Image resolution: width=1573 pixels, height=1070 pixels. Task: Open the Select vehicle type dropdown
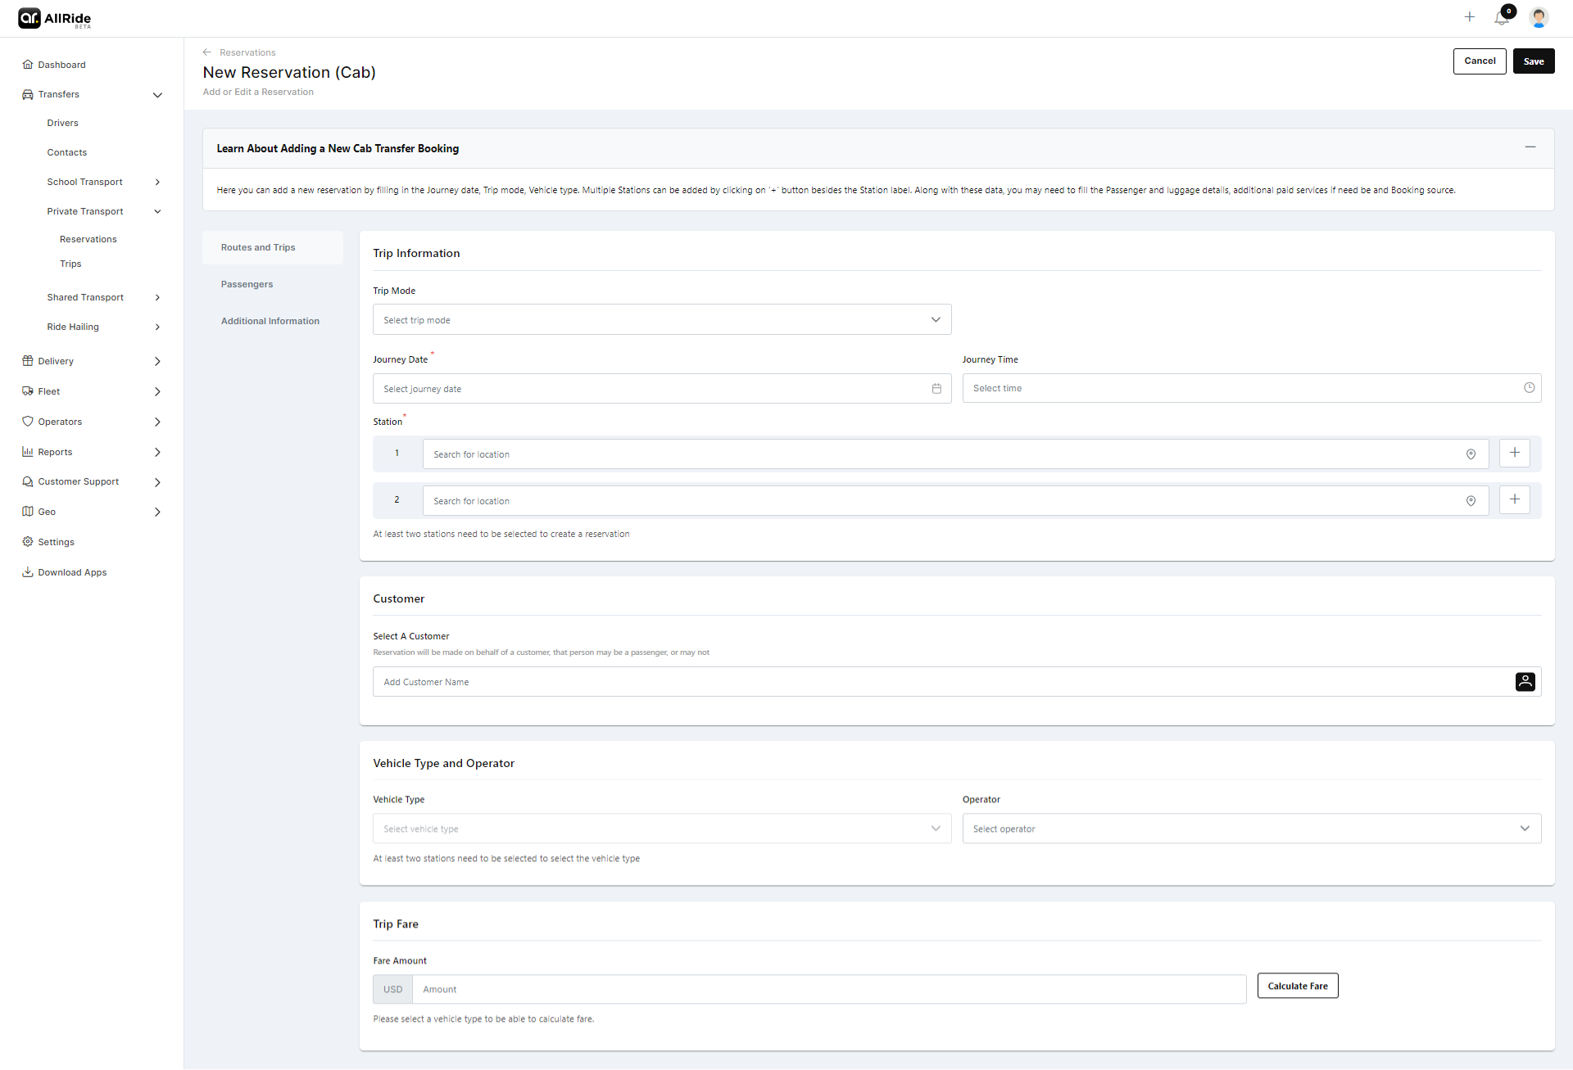(661, 828)
